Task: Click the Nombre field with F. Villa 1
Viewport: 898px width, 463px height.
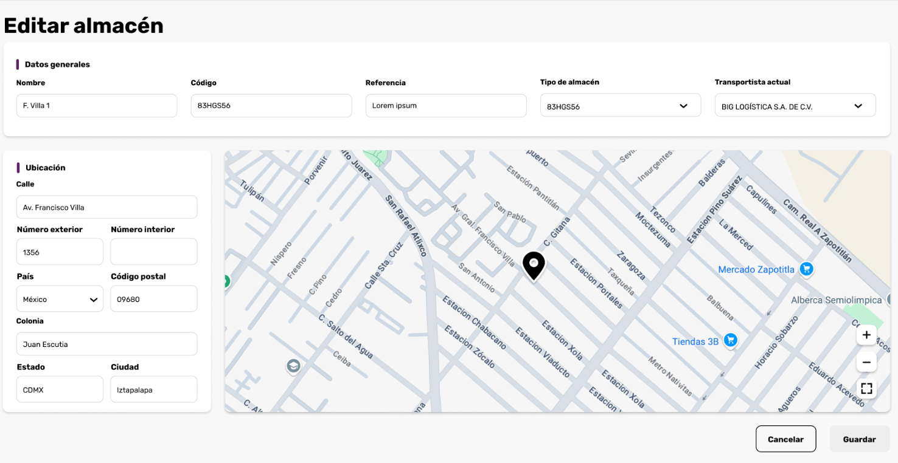Action: 97,106
